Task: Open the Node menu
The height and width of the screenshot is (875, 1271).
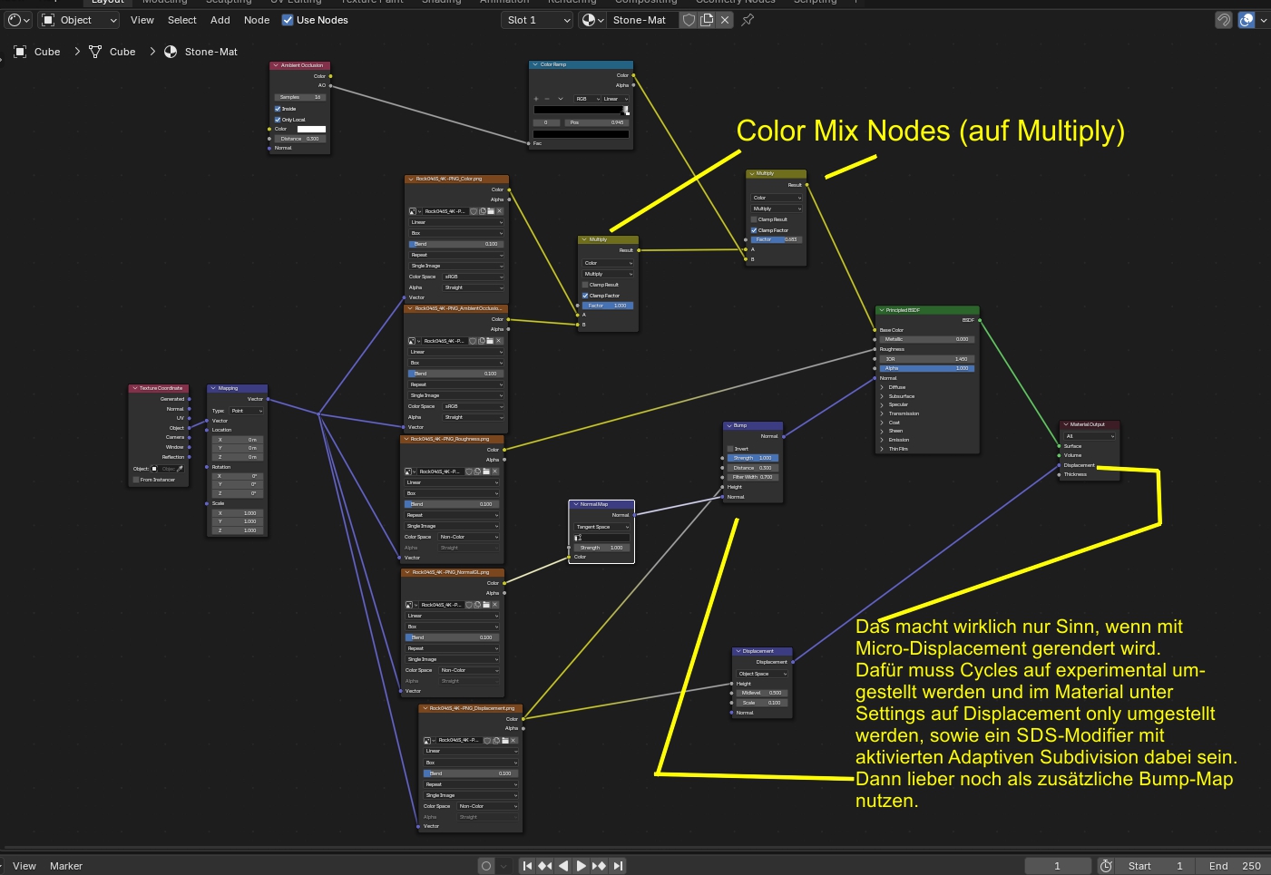Action: click(257, 20)
